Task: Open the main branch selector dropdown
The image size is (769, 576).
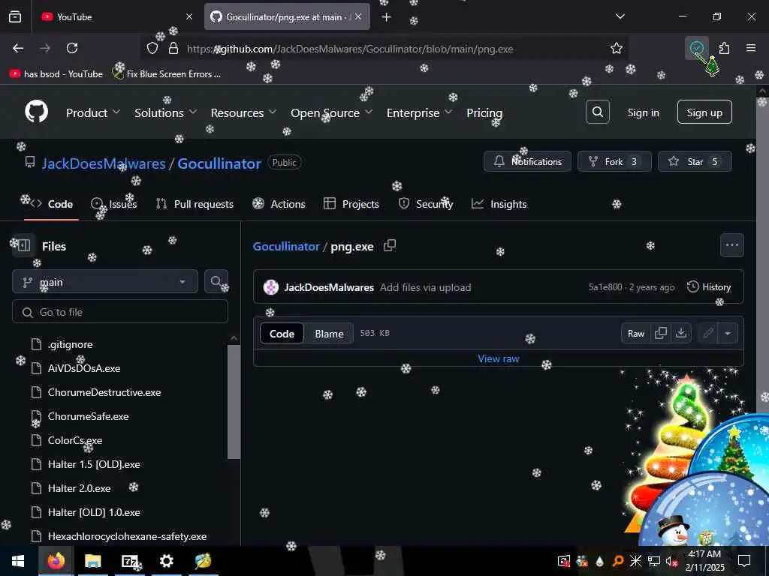Action: pos(105,282)
